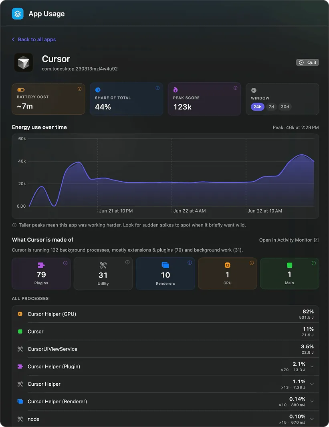Click the Battery Cost info icon
The image size is (329, 427).
click(x=79, y=89)
